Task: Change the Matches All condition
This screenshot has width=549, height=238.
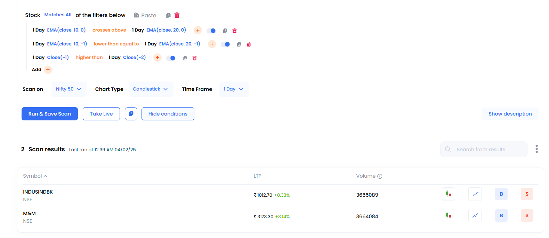Action: pos(58,15)
